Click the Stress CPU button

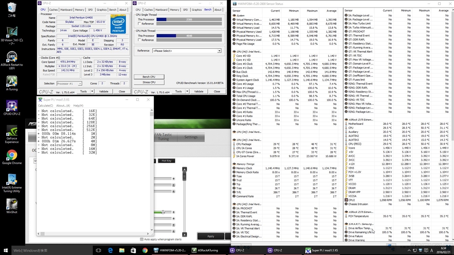[149, 82]
